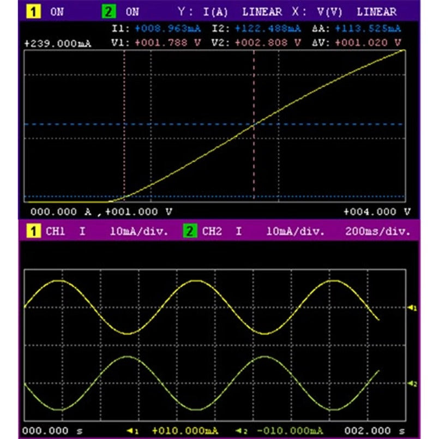Select I2 reading +122.488mA
Viewport: 439px width, 439px height.
[x=268, y=28]
